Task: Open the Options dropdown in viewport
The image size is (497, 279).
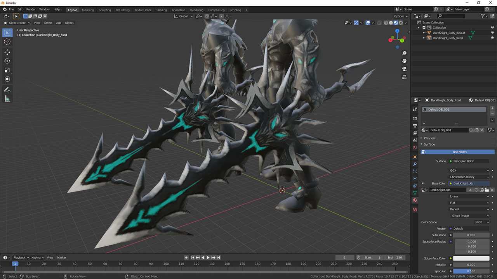Action: (x=401, y=16)
